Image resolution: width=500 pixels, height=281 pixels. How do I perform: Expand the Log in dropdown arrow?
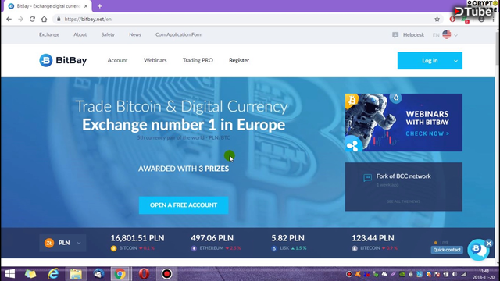click(x=455, y=61)
